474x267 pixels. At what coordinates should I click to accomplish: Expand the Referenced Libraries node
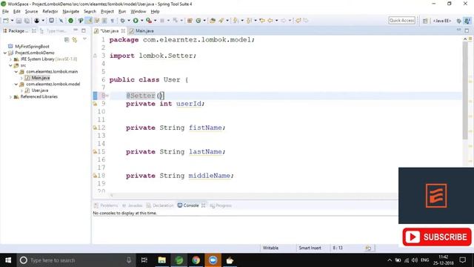pyautogui.click(x=10, y=97)
